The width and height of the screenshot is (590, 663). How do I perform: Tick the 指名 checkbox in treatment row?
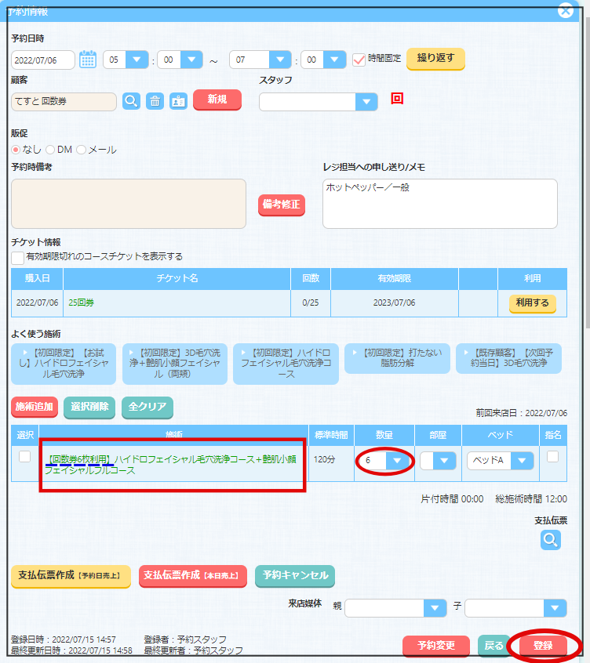(552, 457)
